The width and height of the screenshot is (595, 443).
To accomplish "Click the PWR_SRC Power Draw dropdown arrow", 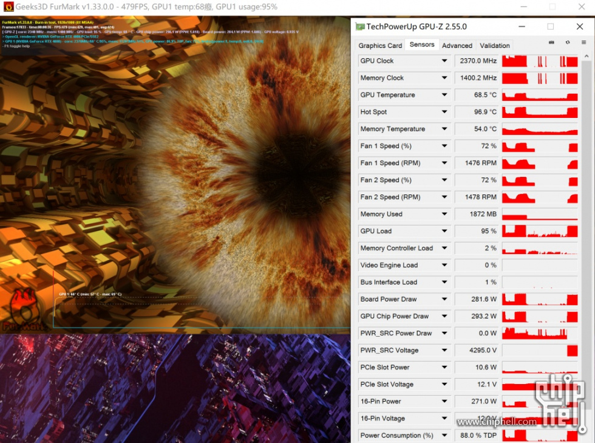I will [444, 333].
